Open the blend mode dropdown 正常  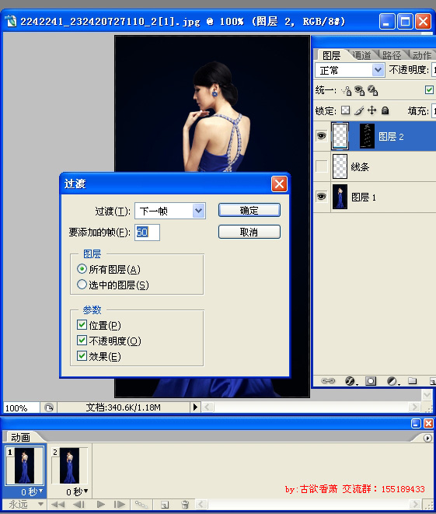tap(350, 70)
